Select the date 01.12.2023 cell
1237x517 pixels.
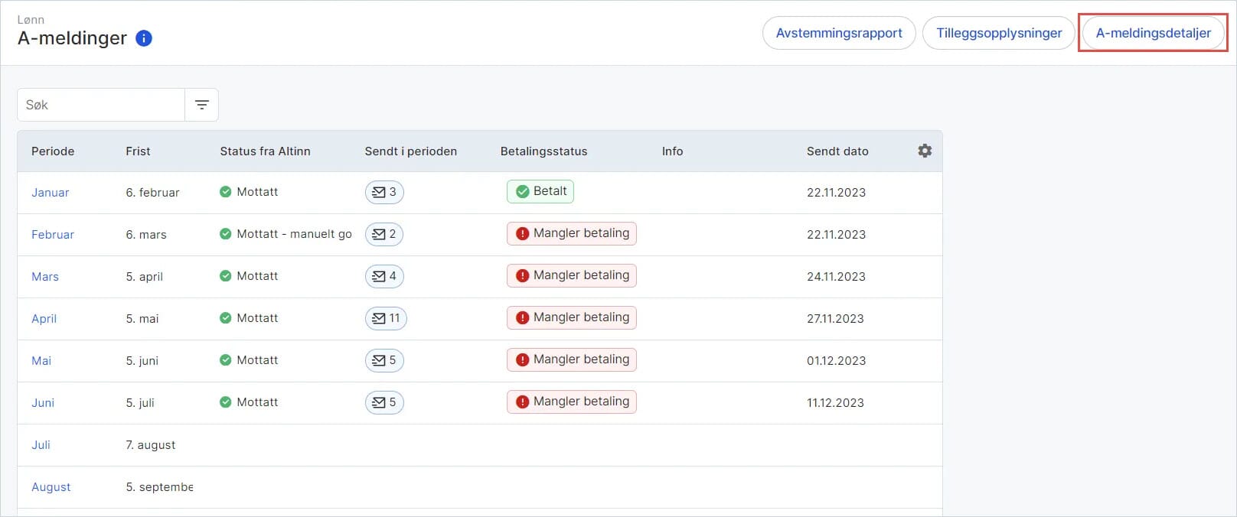[836, 361]
